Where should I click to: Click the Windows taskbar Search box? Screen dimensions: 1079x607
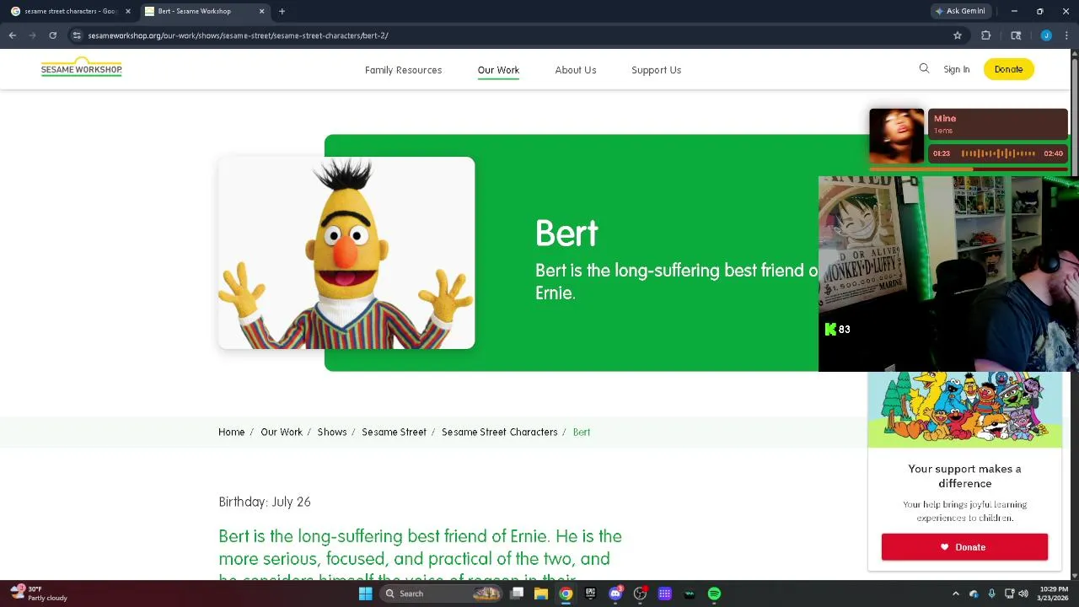point(442,594)
